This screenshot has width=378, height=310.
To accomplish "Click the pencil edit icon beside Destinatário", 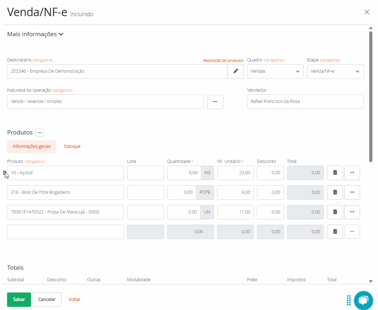I will 235,71.
